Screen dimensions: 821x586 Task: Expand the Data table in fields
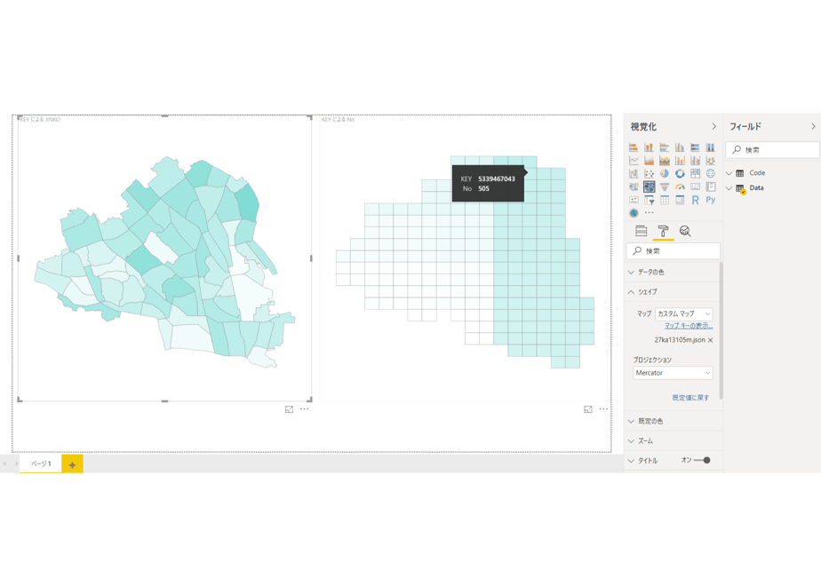tap(729, 188)
